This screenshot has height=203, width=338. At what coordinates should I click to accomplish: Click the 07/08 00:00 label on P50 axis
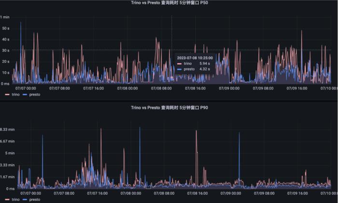[x=127, y=89]
